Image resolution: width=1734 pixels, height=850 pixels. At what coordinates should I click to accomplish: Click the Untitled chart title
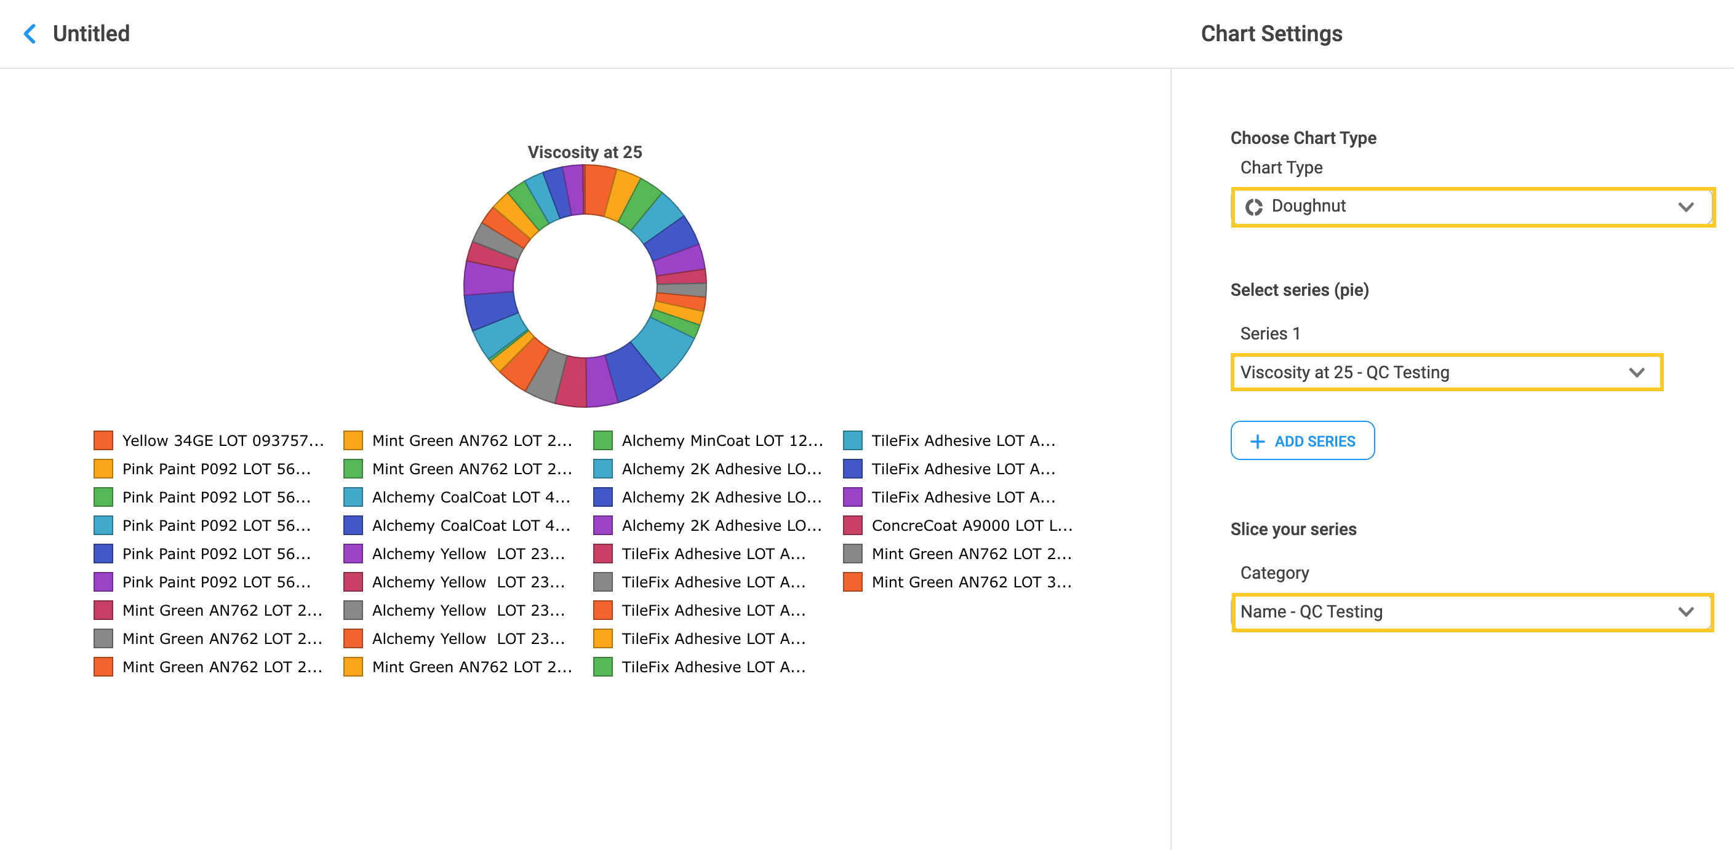click(x=91, y=34)
